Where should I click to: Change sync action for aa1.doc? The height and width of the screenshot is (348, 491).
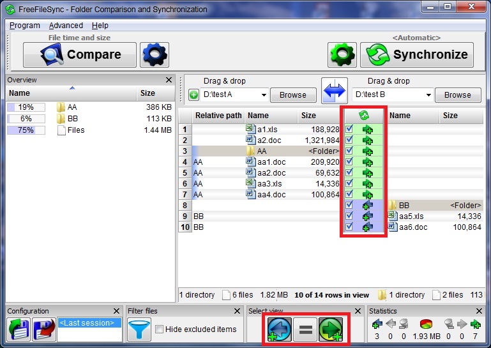[368, 162]
